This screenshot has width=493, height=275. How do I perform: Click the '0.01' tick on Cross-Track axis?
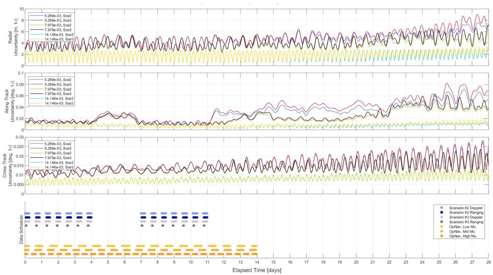tap(19, 175)
